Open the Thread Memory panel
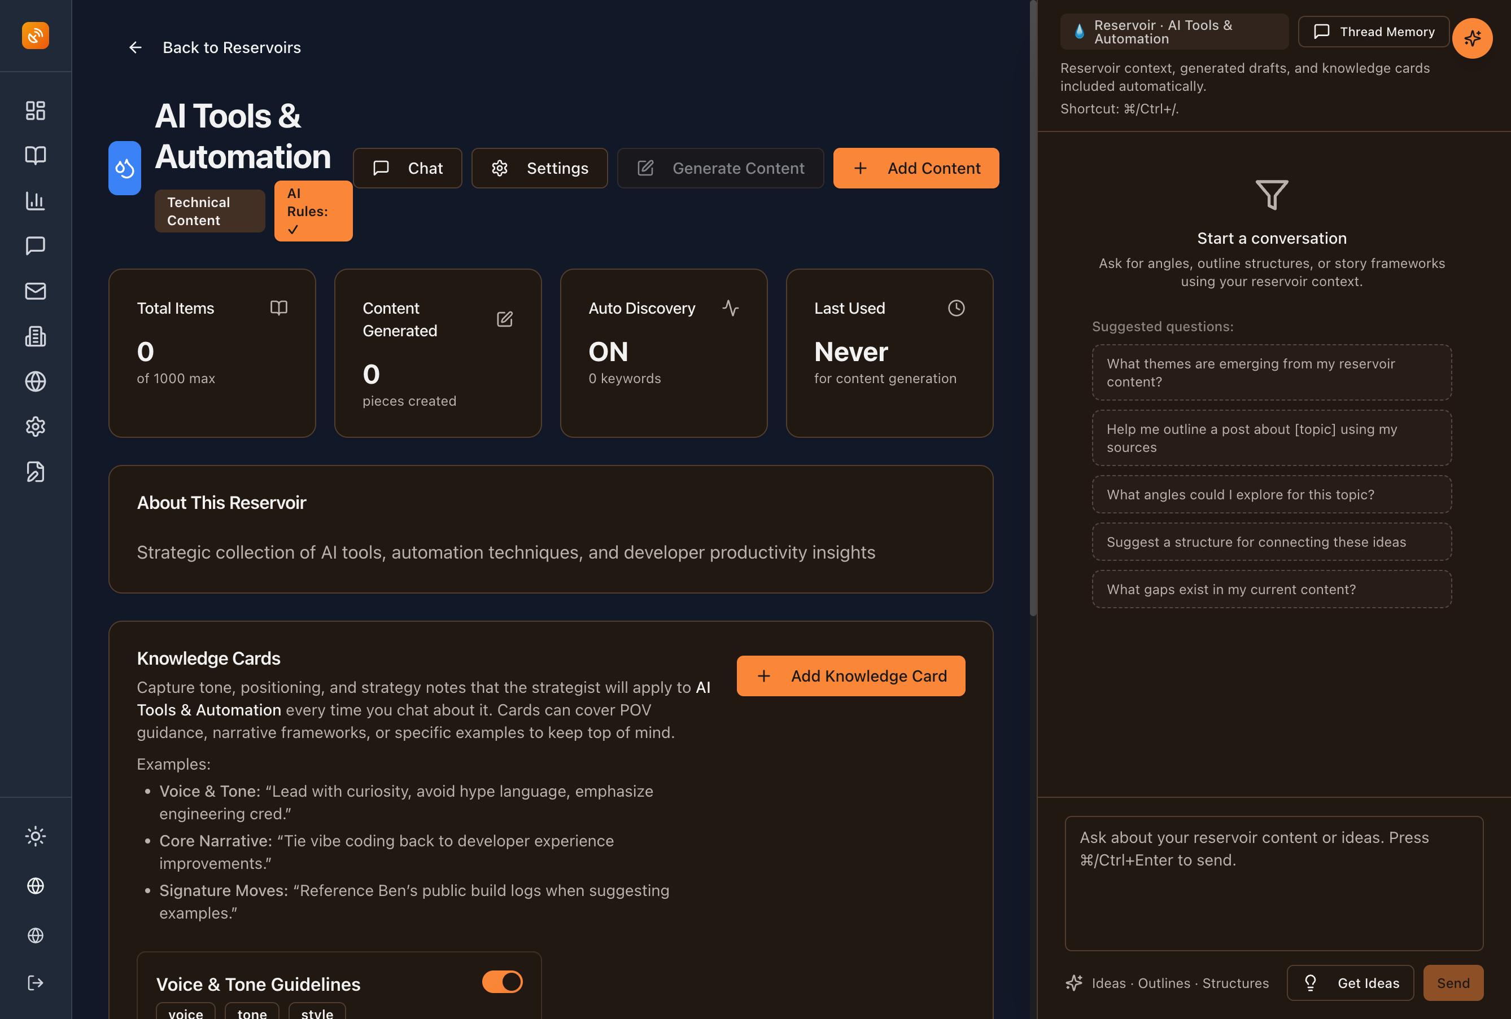Screen dimensions: 1511x1019 coord(1373,32)
